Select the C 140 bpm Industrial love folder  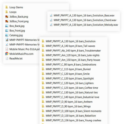(x=71, y=97)
